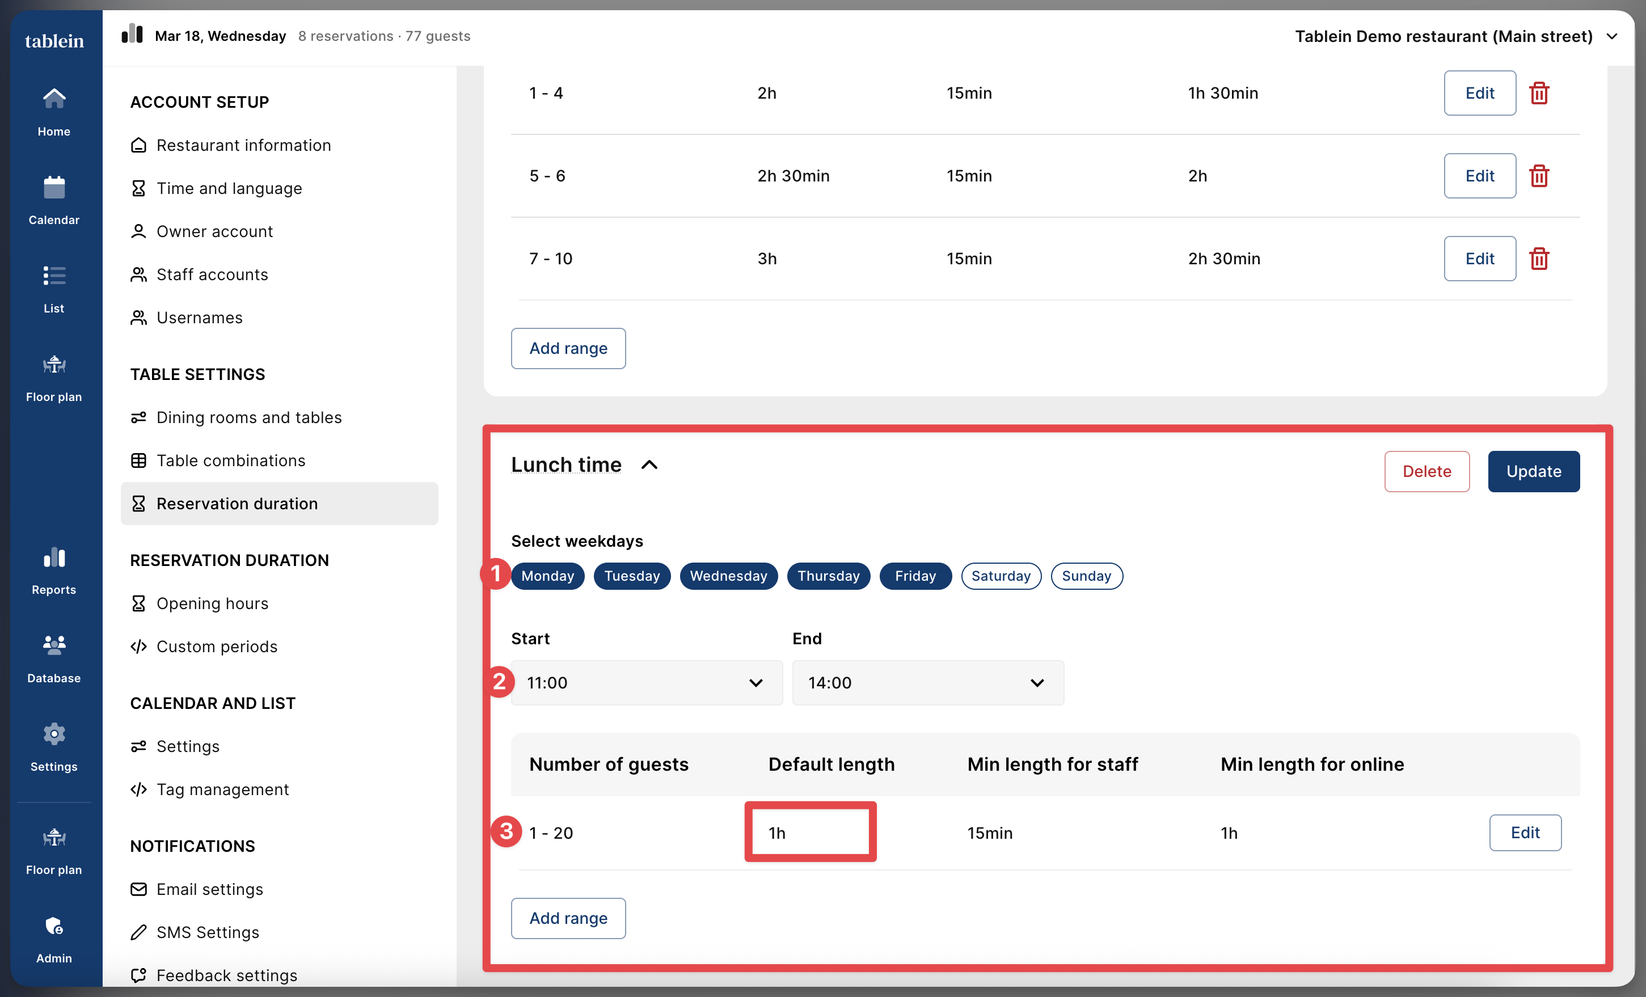The height and width of the screenshot is (997, 1646).
Task: Toggle the Sunday weekday chip
Action: pos(1086,576)
